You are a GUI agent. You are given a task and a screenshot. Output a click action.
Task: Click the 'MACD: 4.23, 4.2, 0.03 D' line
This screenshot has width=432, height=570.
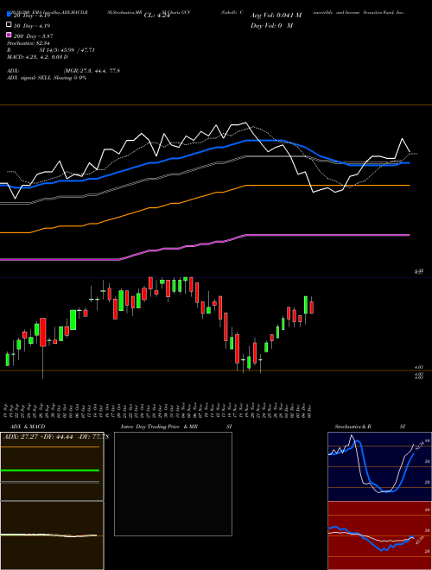click(x=37, y=57)
